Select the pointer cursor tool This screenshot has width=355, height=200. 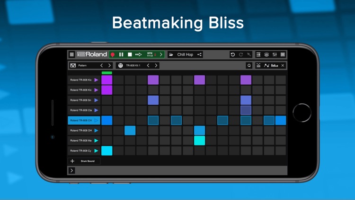click(x=249, y=55)
